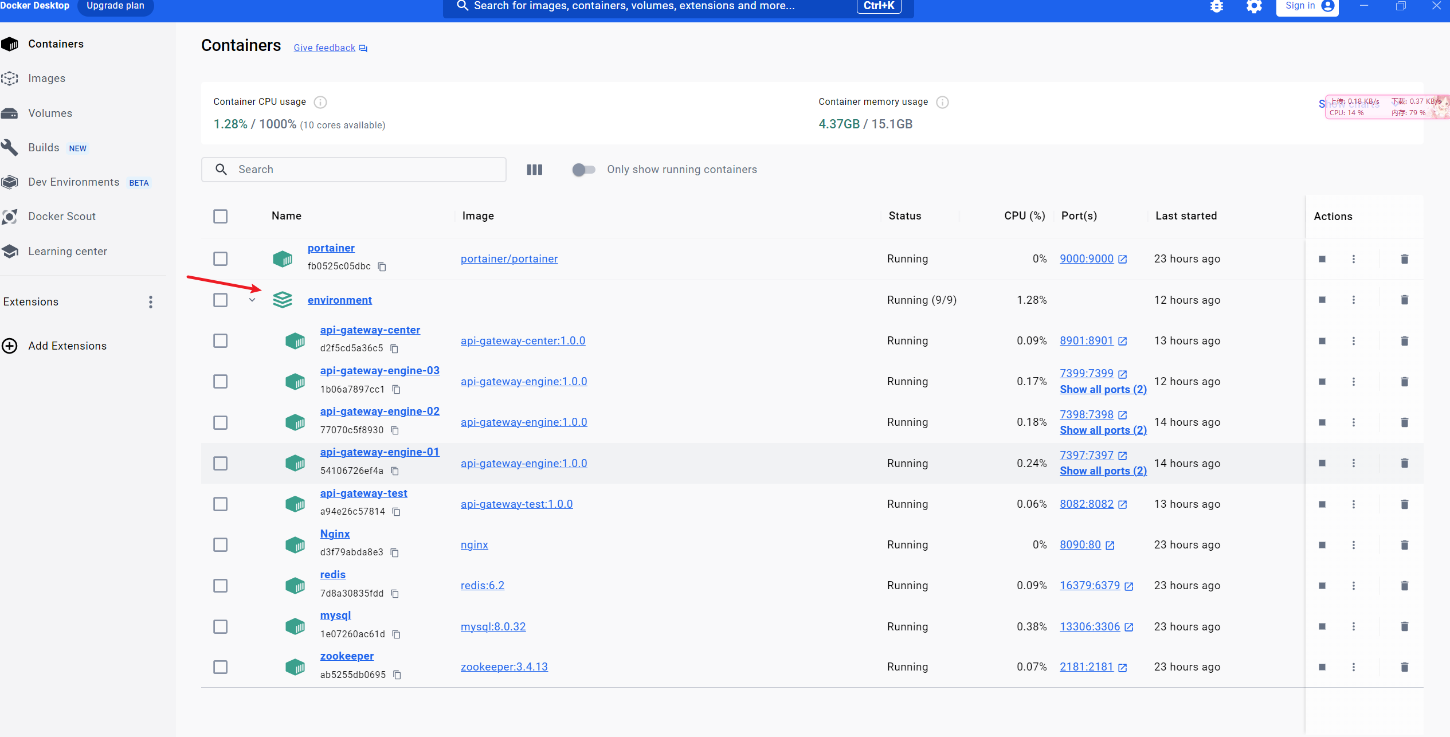Image resolution: width=1450 pixels, height=737 pixels.
Task: Open the Extensions options menu
Action: 150,302
